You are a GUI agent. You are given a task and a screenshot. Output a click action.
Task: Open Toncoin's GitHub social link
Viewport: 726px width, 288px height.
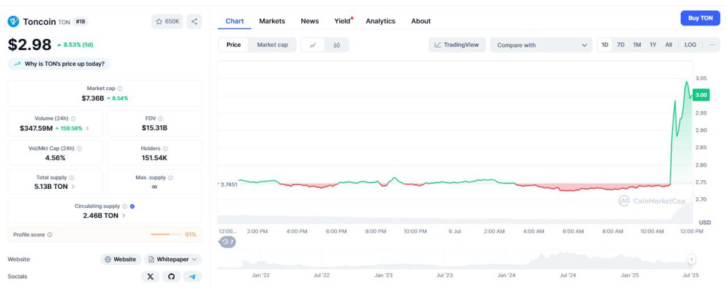coord(171,277)
